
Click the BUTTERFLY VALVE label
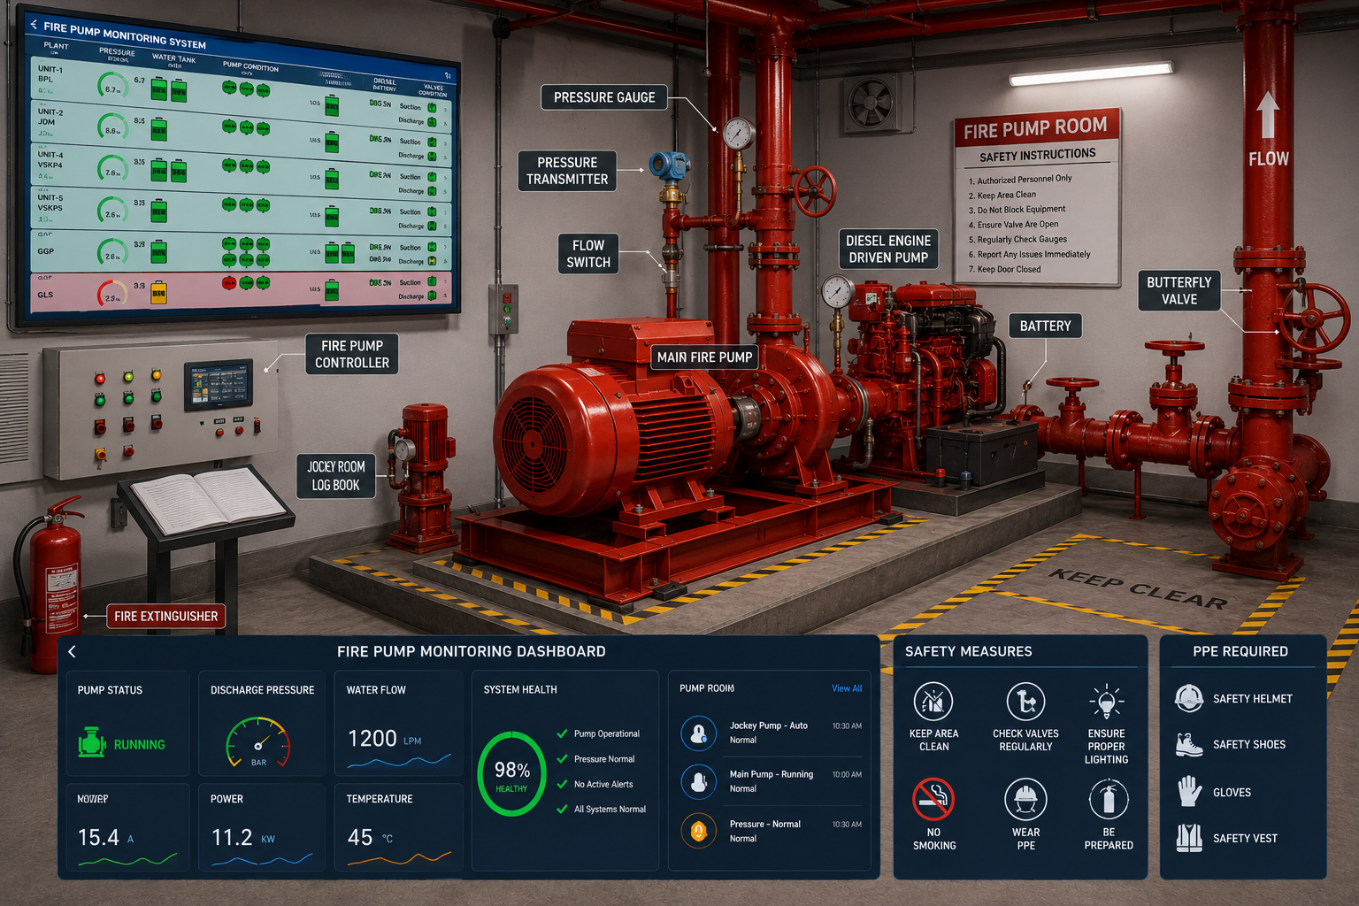(x=1179, y=290)
